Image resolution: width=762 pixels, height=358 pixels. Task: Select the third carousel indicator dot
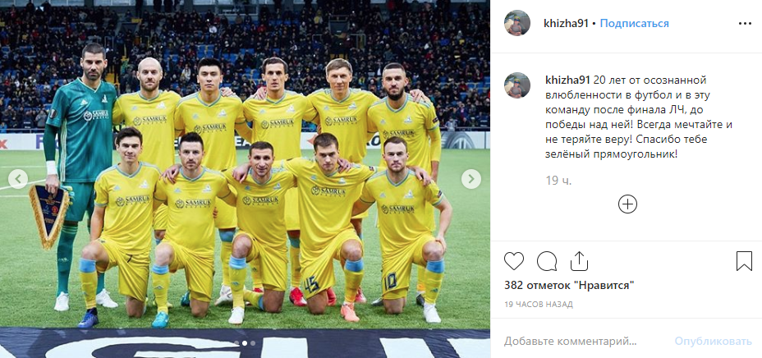click(x=253, y=343)
